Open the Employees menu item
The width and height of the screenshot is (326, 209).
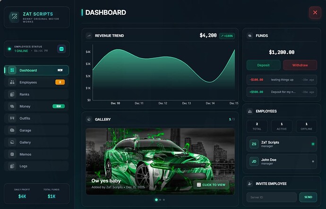(x=36, y=82)
